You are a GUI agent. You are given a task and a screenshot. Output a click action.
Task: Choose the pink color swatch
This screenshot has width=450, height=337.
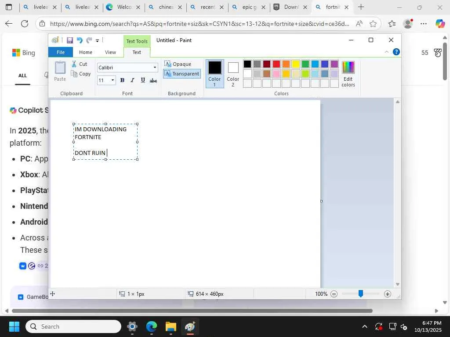pyautogui.click(x=276, y=74)
